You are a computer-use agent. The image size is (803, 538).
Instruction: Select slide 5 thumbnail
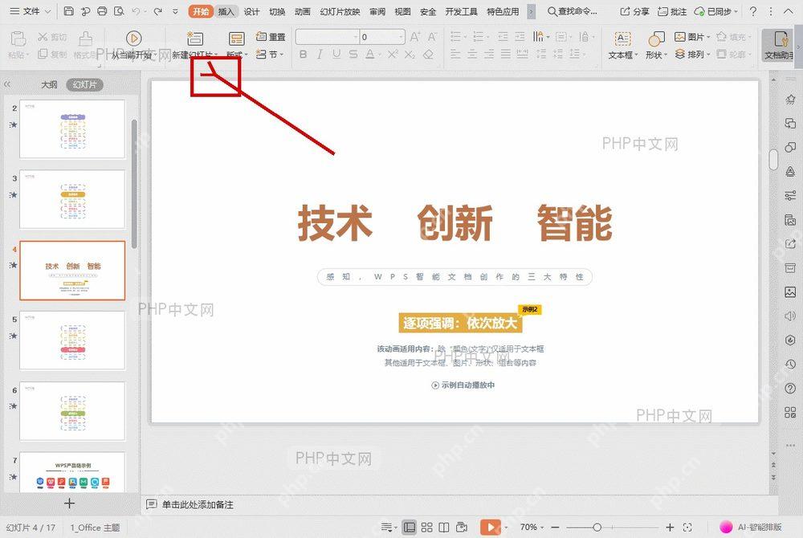pyautogui.click(x=72, y=340)
